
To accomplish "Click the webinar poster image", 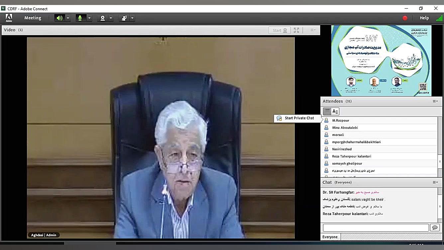I will point(381,61).
